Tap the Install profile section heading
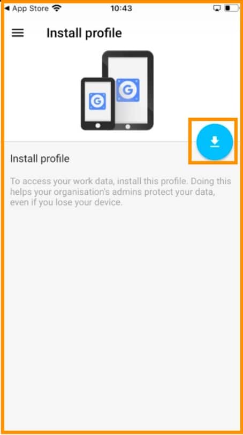Image resolution: width=243 pixels, height=435 pixels. pos(40,159)
